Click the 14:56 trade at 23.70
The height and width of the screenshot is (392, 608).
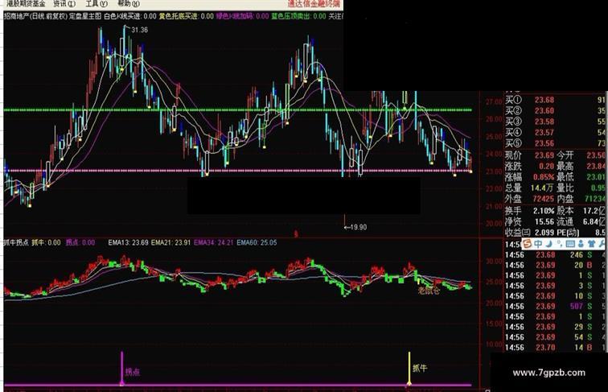(555, 348)
